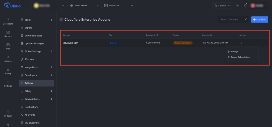
Task: Click the Pending Verification status badge
Action: [x=183, y=43]
